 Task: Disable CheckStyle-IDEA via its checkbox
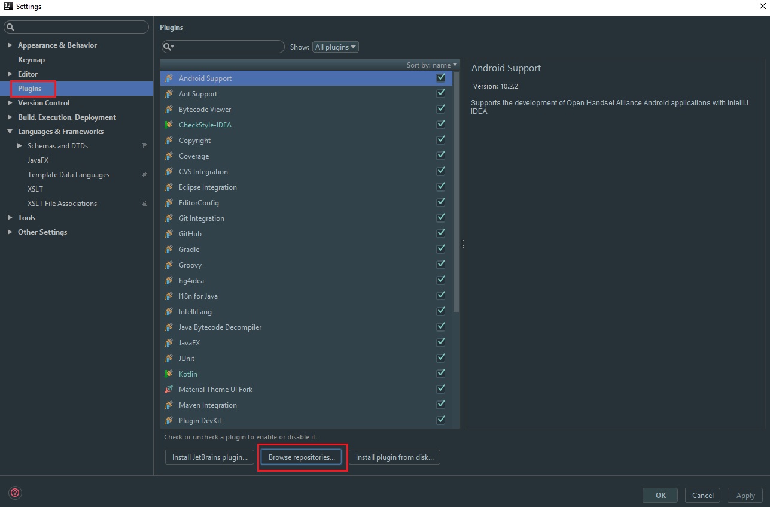[x=441, y=125]
